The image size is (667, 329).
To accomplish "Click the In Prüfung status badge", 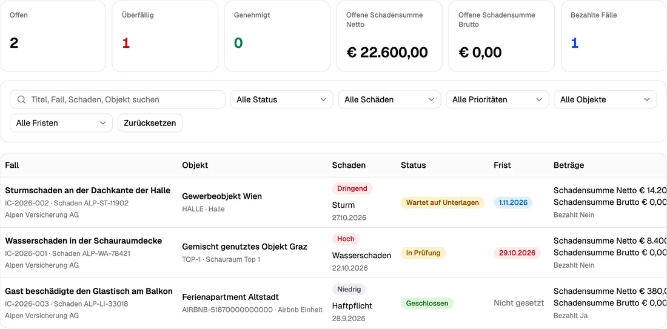I will pyautogui.click(x=423, y=253).
